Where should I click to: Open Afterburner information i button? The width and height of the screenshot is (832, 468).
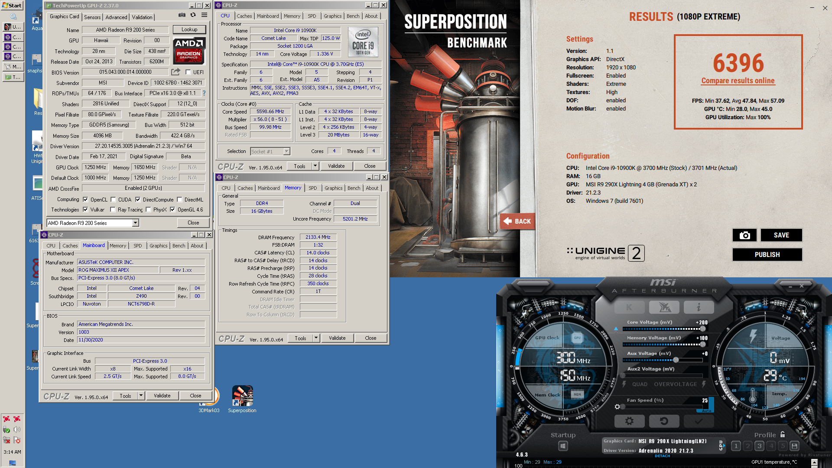[699, 307]
